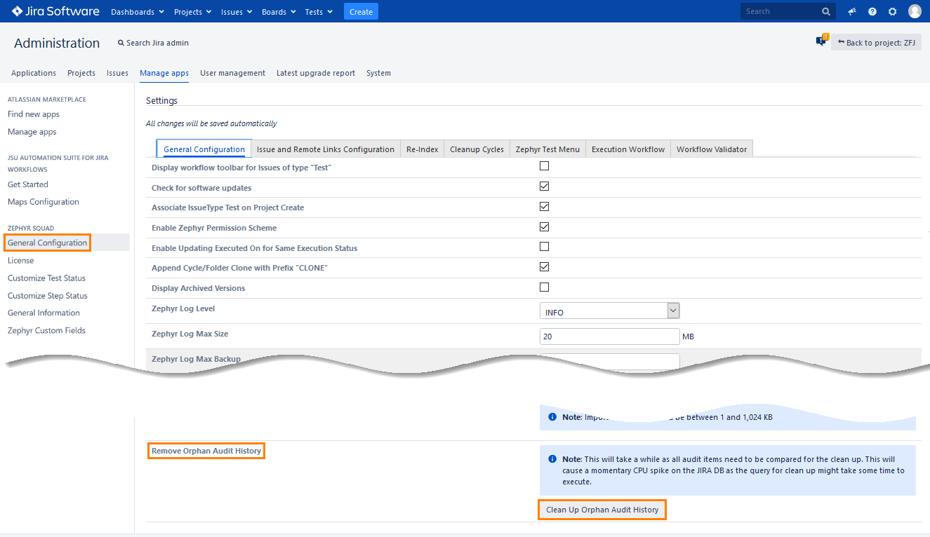Open Customize Test Status in sidebar

(46, 278)
